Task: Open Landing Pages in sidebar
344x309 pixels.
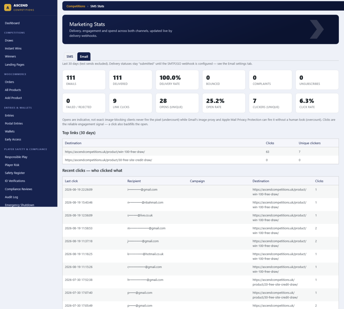Action: tap(15, 65)
